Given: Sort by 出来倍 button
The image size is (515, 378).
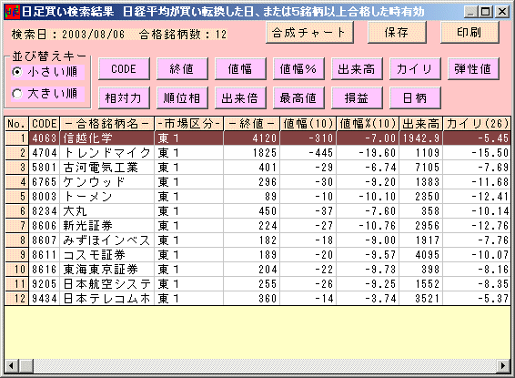Looking at the screenshot, I should click(240, 98).
